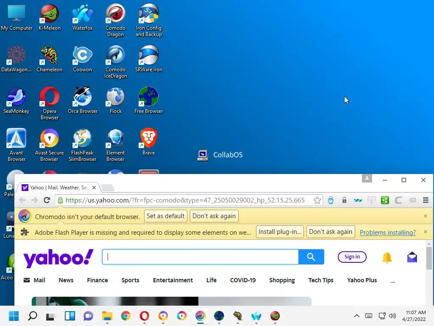The image size is (434, 326).
Task: Select the Free Browser desktop icon
Action: point(149,100)
